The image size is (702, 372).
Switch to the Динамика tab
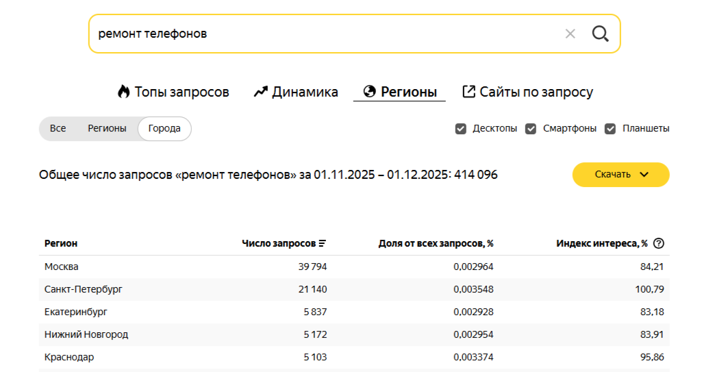(x=296, y=92)
